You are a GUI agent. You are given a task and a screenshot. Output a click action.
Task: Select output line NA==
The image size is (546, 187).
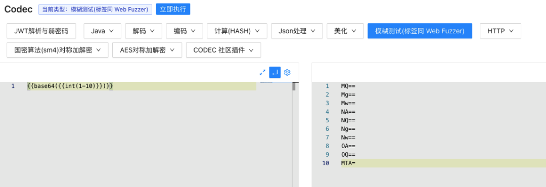tap(348, 112)
